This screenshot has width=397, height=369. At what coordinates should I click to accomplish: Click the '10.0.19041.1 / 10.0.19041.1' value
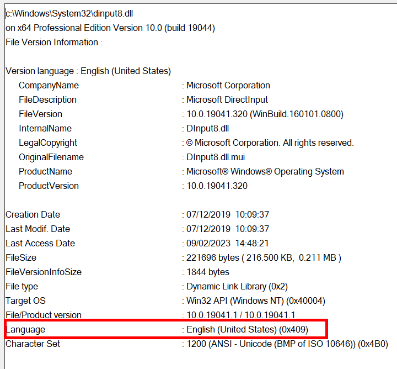[x=241, y=315]
